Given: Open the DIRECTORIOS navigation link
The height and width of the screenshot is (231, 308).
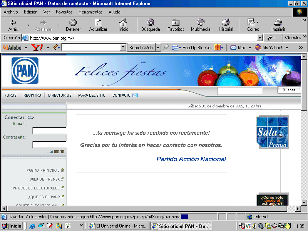Looking at the screenshot, I should 60,95.
